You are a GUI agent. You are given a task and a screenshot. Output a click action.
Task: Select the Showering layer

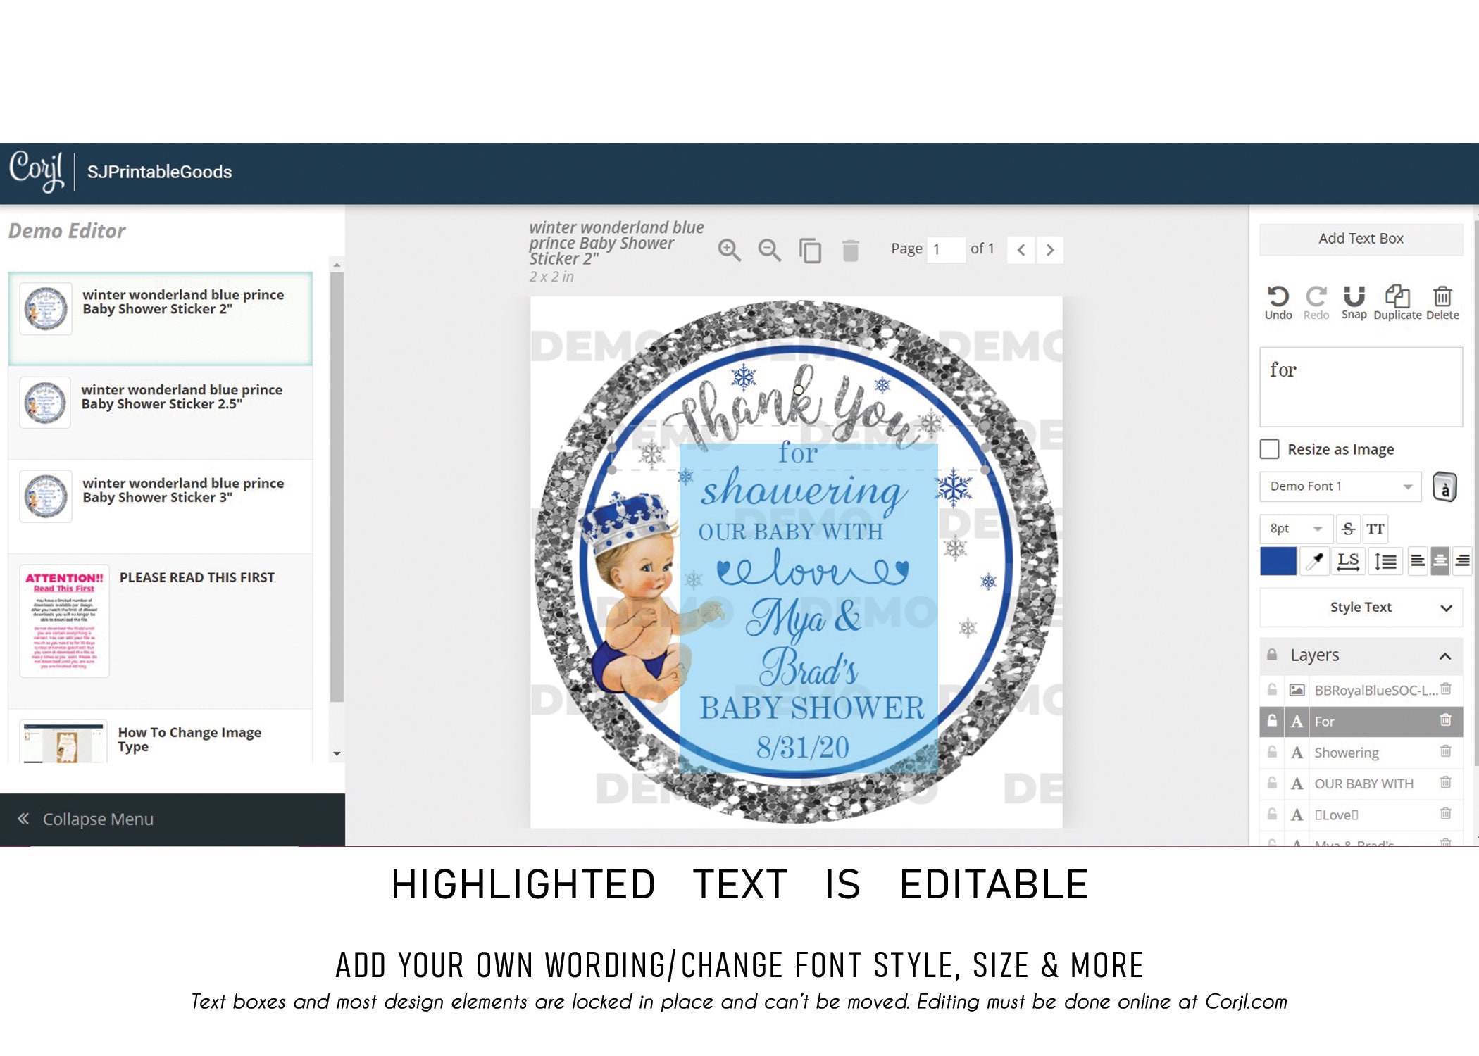[1361, 753]
